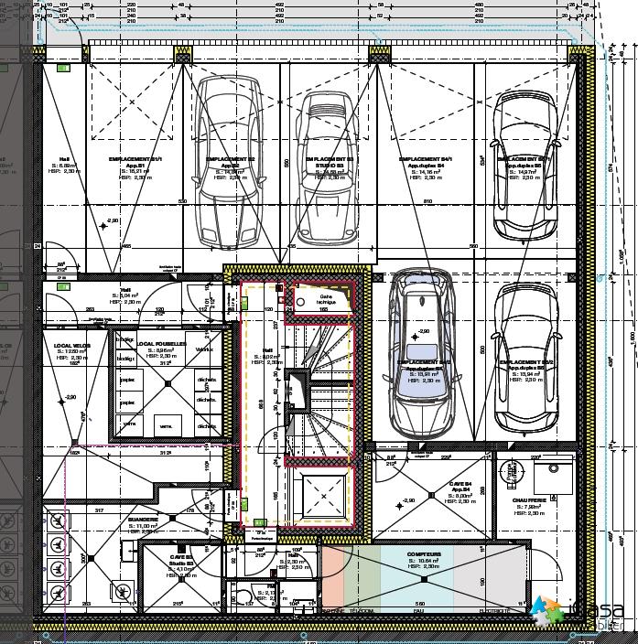Click the car above the Chaufferie room
The image size is (638, 644).
[x=525, y=357]
